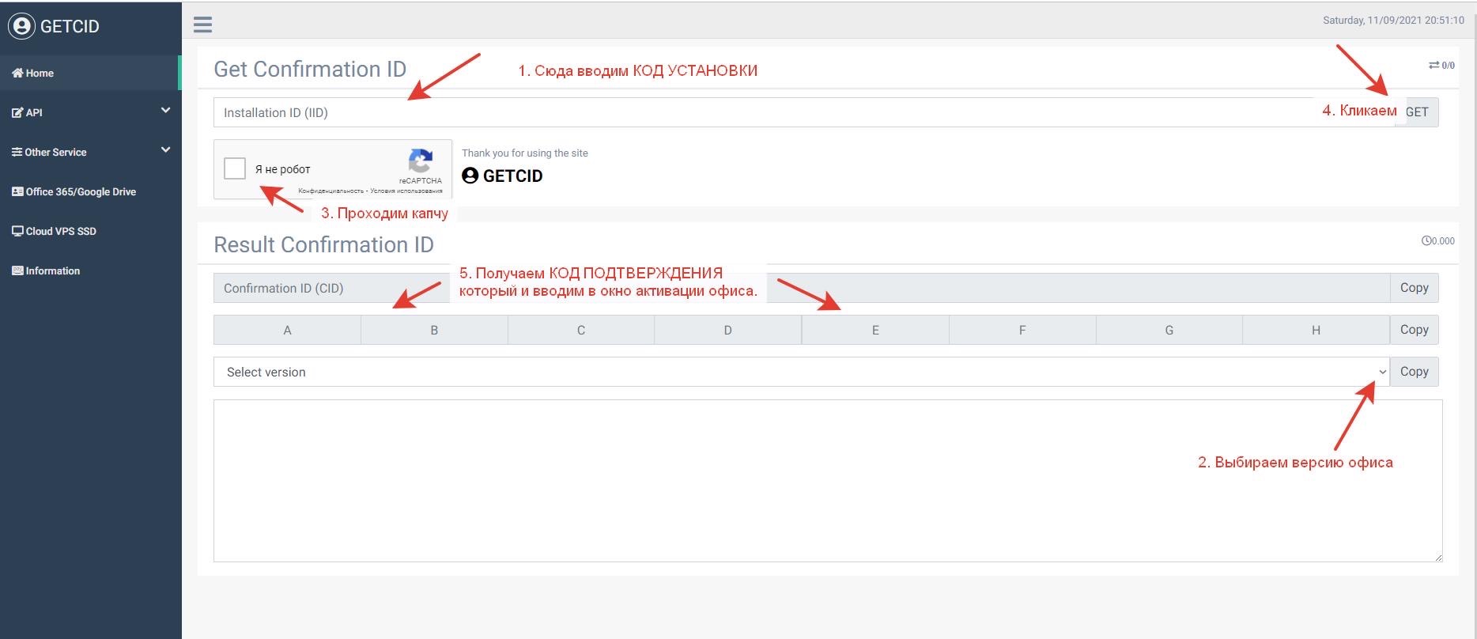The width and height of the screenshot is (1477, 639).
Task: Click block B cell
Action: click(x=434, y=330)
